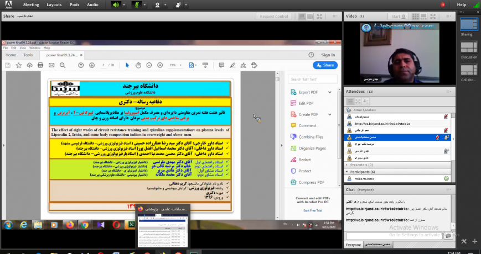Toggle the webcam icon in the top bar

(x=158, y=4)
